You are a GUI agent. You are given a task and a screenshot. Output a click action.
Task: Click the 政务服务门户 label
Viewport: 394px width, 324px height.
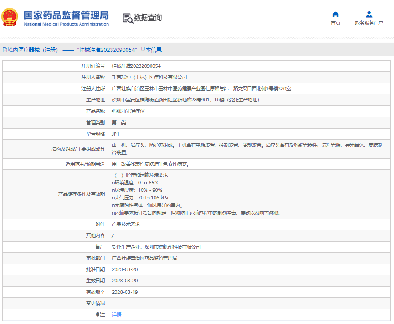pyautogui.click(x=369, y=23)
